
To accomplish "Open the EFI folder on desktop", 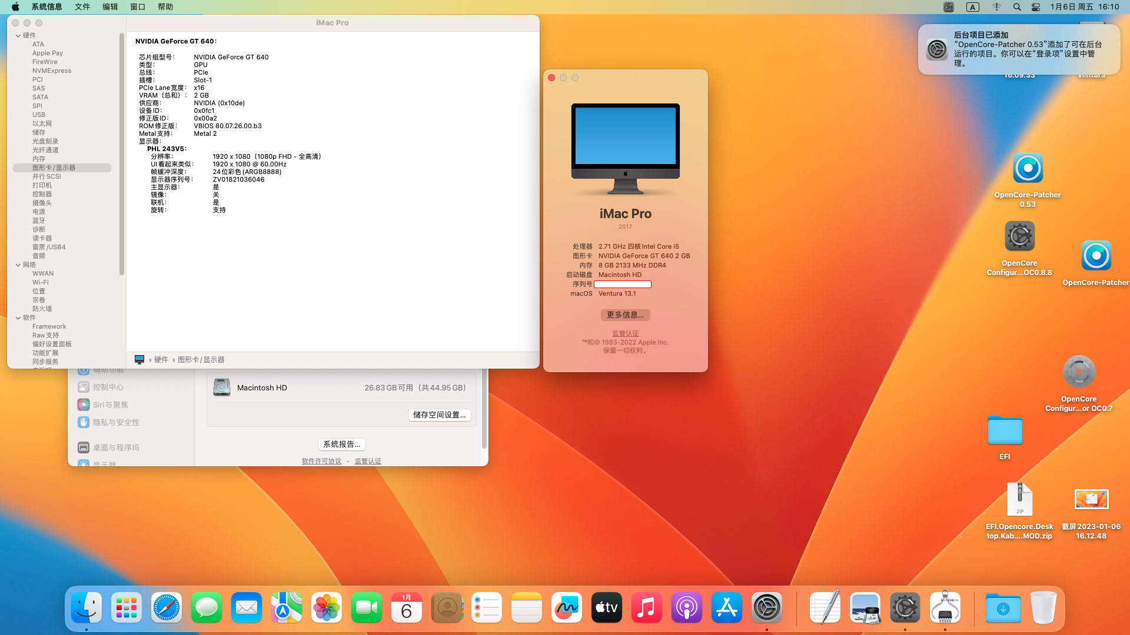I will click(1005, 431).
